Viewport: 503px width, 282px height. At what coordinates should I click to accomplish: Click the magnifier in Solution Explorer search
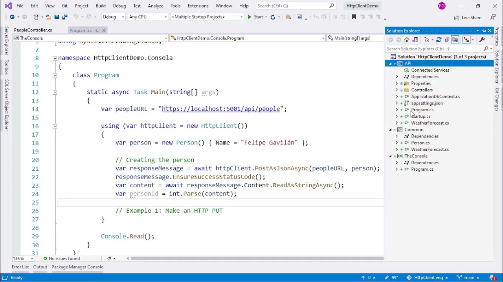point(486,49)
